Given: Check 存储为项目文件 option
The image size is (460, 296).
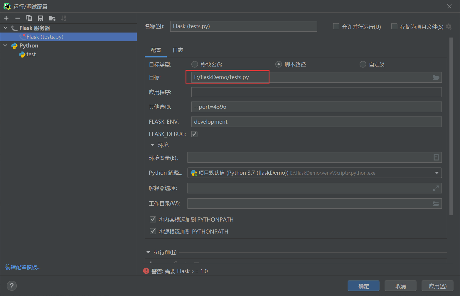Looking at the screenshot, I should pyautogui.click(x=394, y=26).
